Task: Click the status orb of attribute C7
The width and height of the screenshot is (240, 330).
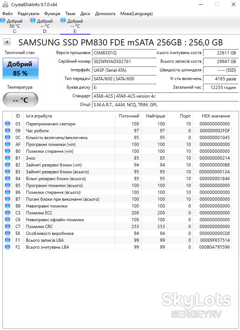Action: point(8,226)
